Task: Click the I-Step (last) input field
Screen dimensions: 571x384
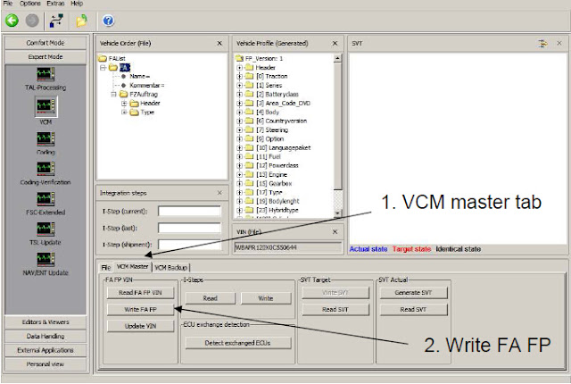Action: [189, 228]
